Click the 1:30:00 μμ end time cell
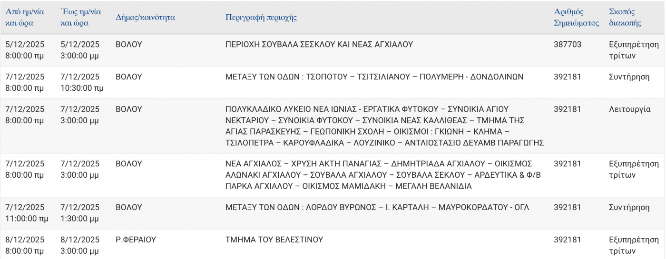This screenshot has height=259, width=666. 80,219
